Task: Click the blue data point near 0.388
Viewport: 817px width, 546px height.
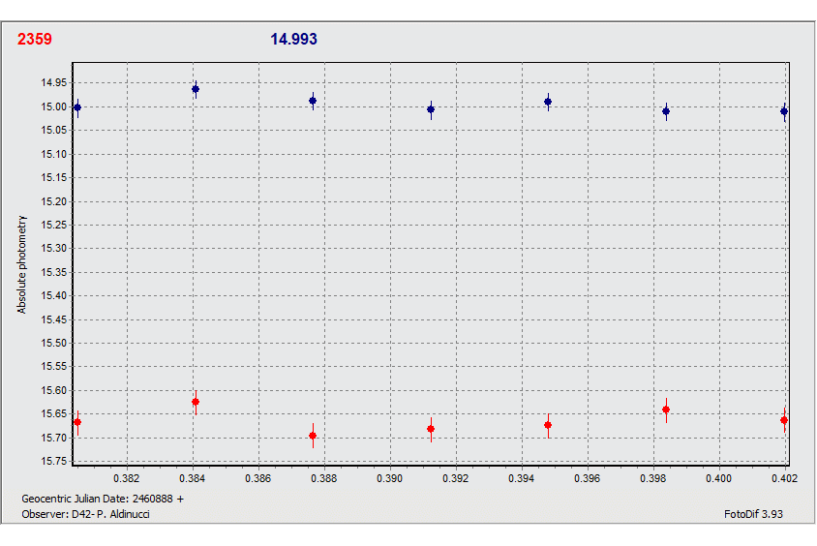Action: (x=313, y=101)
